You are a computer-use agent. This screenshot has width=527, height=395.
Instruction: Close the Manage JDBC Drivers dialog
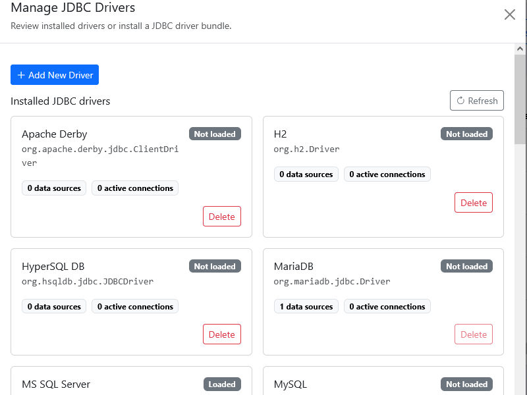[509, 14]
